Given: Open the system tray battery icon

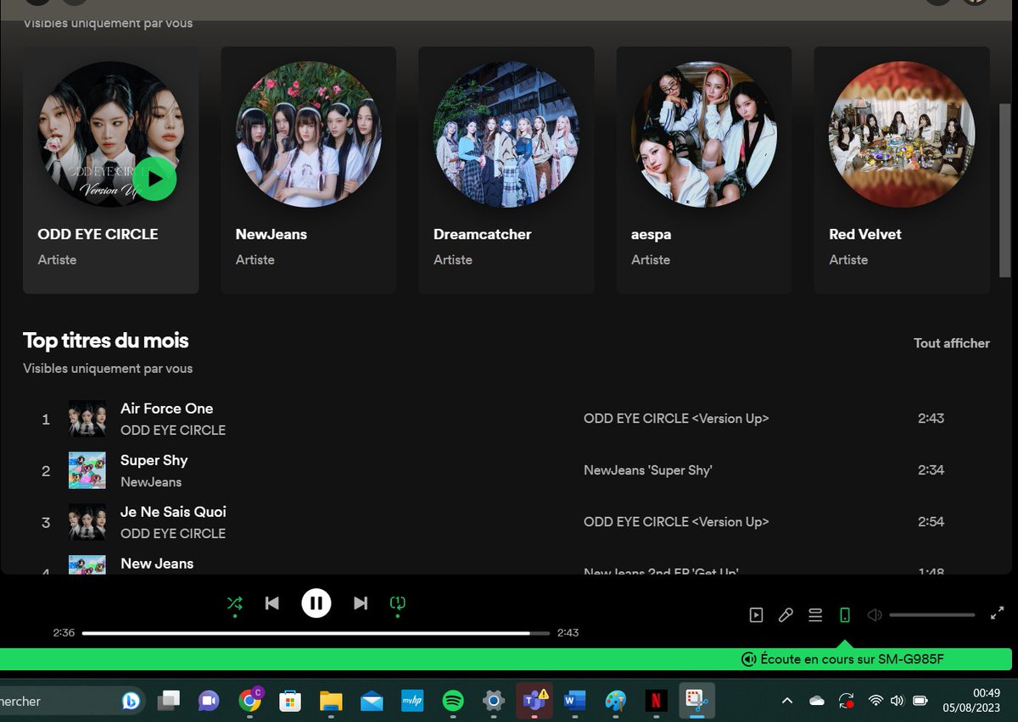Looking at the screenshot, I should point(920,701).
